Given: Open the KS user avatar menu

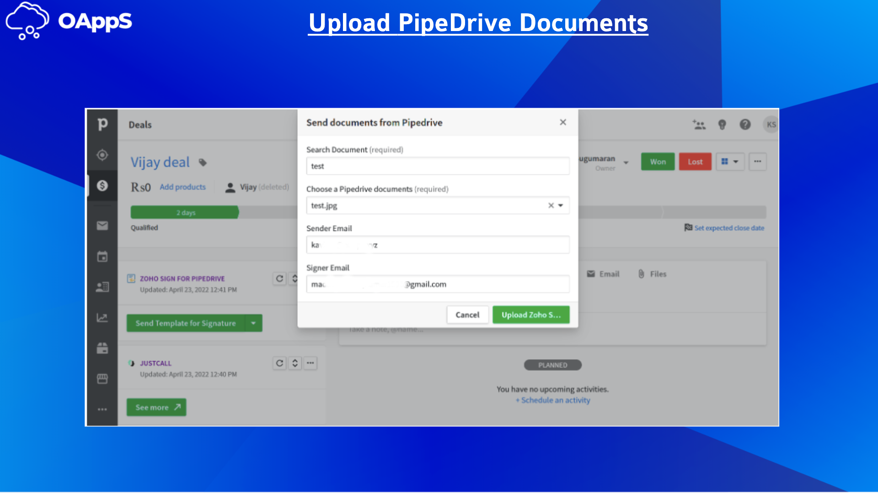Looking at the screenshot, I should click(771, 125).
